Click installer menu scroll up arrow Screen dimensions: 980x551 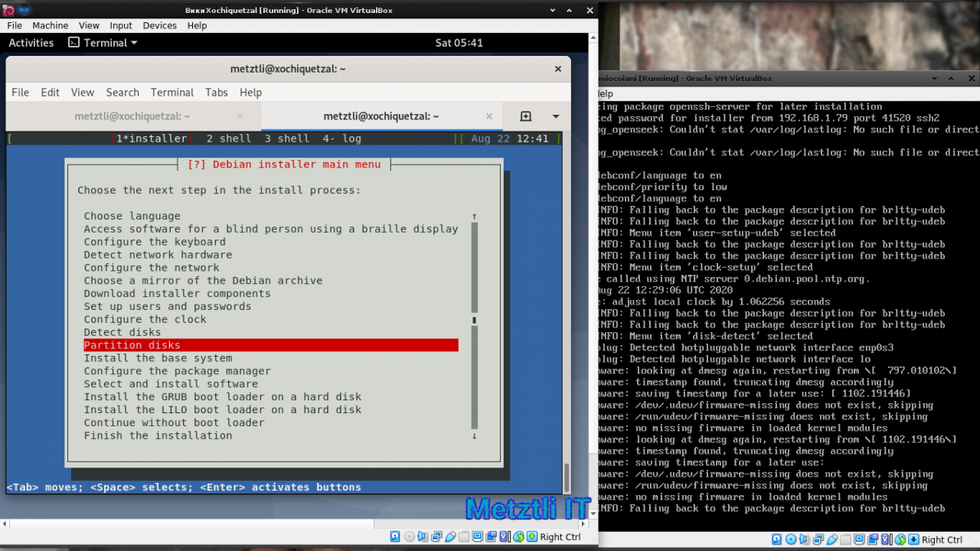tap(475, 217)
